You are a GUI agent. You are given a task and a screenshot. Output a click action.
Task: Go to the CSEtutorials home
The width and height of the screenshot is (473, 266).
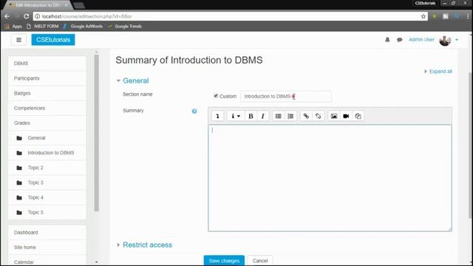coord(53,40)
